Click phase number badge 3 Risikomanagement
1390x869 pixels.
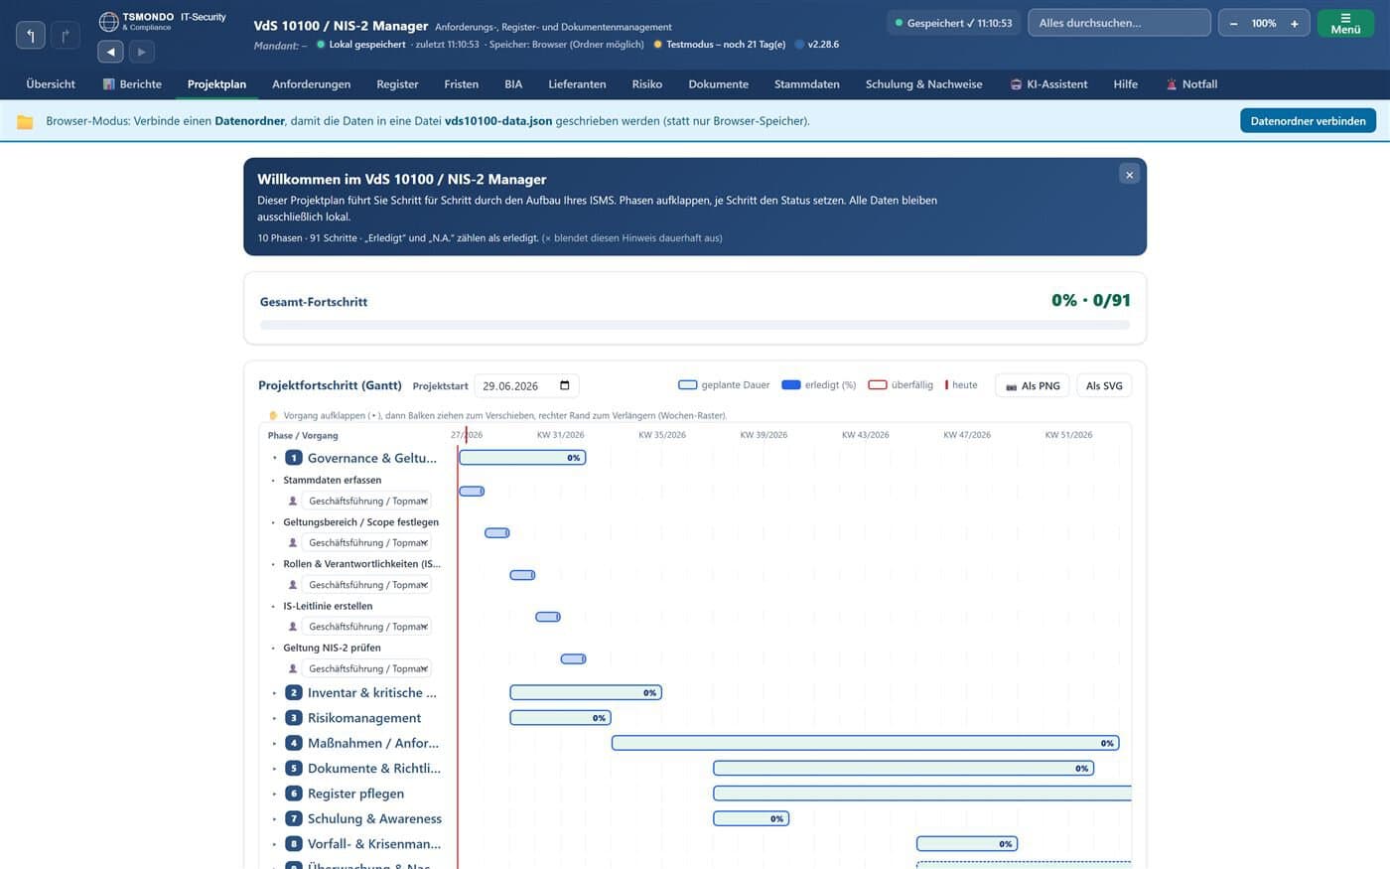[x=293, y=718]
